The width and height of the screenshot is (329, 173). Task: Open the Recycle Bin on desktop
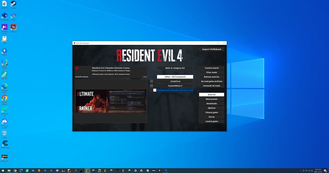click(x=4, y=134)
